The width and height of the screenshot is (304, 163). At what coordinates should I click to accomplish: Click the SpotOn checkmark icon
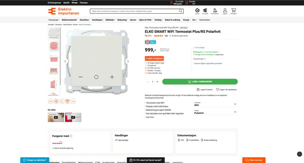[x=197, y=10]
